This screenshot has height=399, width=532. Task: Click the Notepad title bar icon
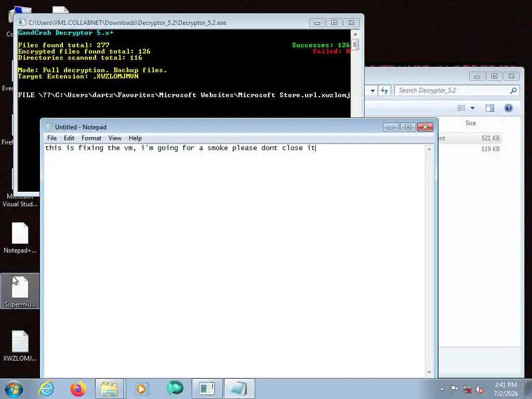(49, 127)
